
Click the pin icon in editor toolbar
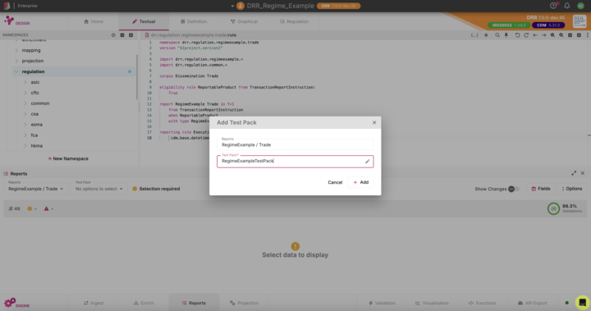[506, 35]
